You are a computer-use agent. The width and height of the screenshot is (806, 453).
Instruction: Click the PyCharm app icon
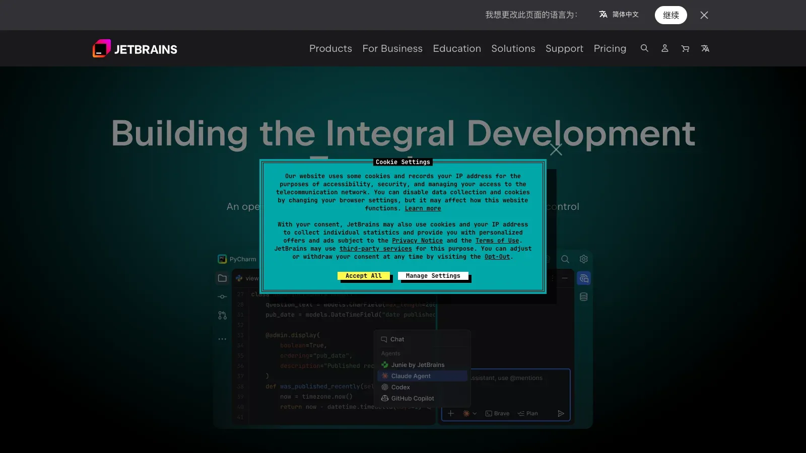click(x=222, y=259)
